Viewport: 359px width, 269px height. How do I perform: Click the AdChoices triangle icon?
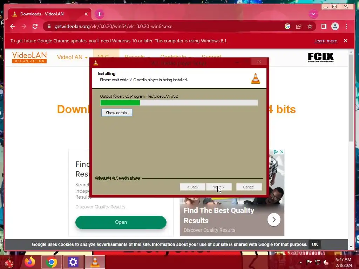coord(276,152)
